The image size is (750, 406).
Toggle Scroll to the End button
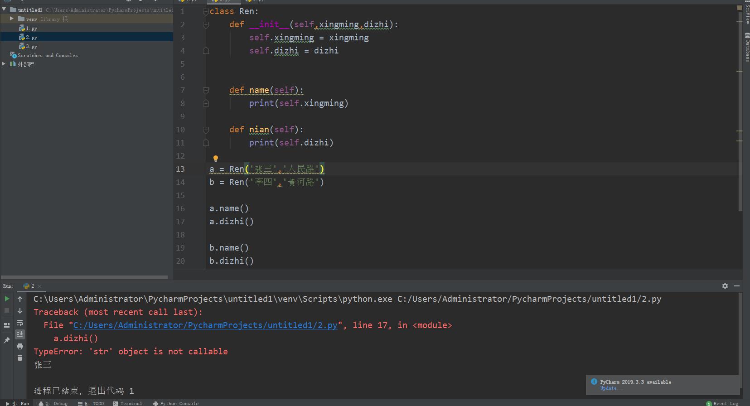(x=20, y=334)
